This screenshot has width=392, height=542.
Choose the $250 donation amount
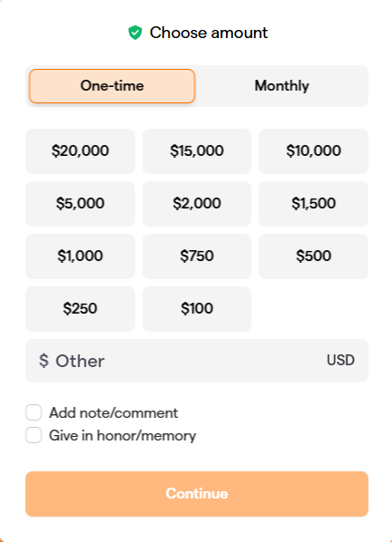point(80,309)
